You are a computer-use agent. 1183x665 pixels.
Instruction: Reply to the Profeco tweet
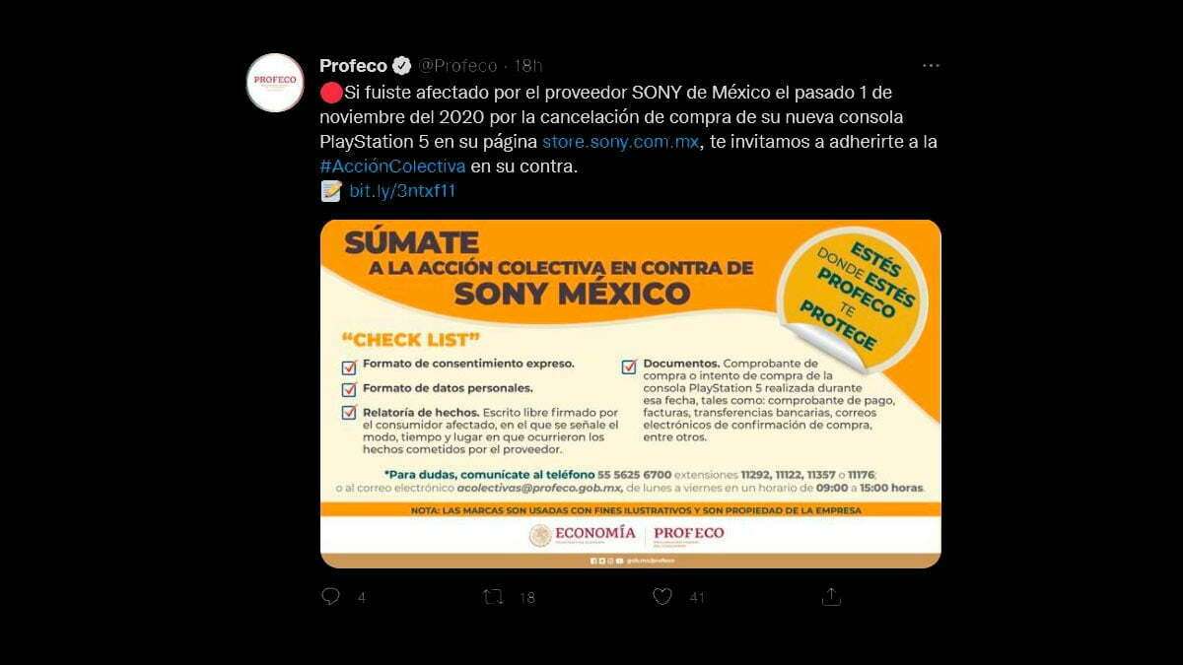(331, 596)
